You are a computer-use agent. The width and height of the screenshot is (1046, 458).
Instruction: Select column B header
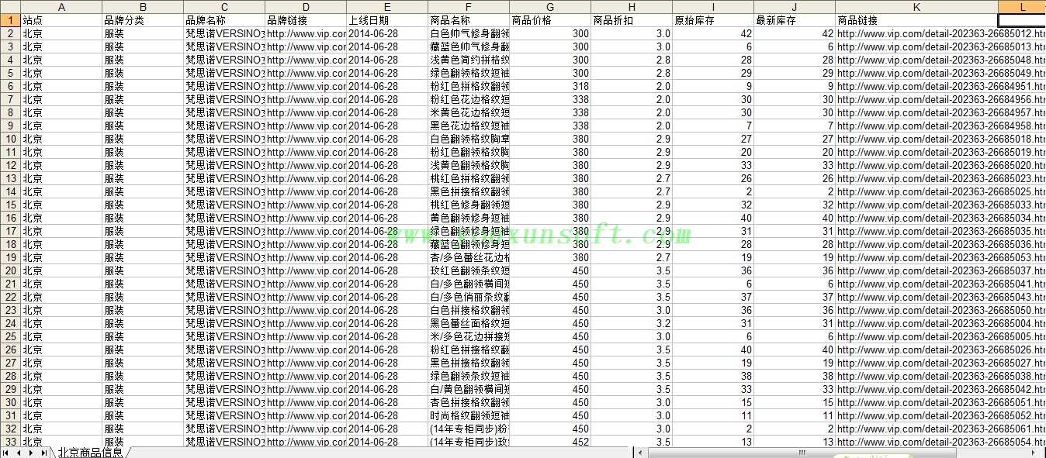coord(143,7)
